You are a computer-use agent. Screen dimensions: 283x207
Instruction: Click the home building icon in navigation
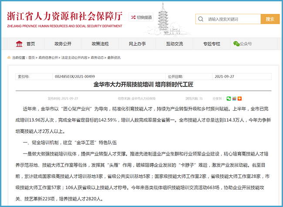20,44
